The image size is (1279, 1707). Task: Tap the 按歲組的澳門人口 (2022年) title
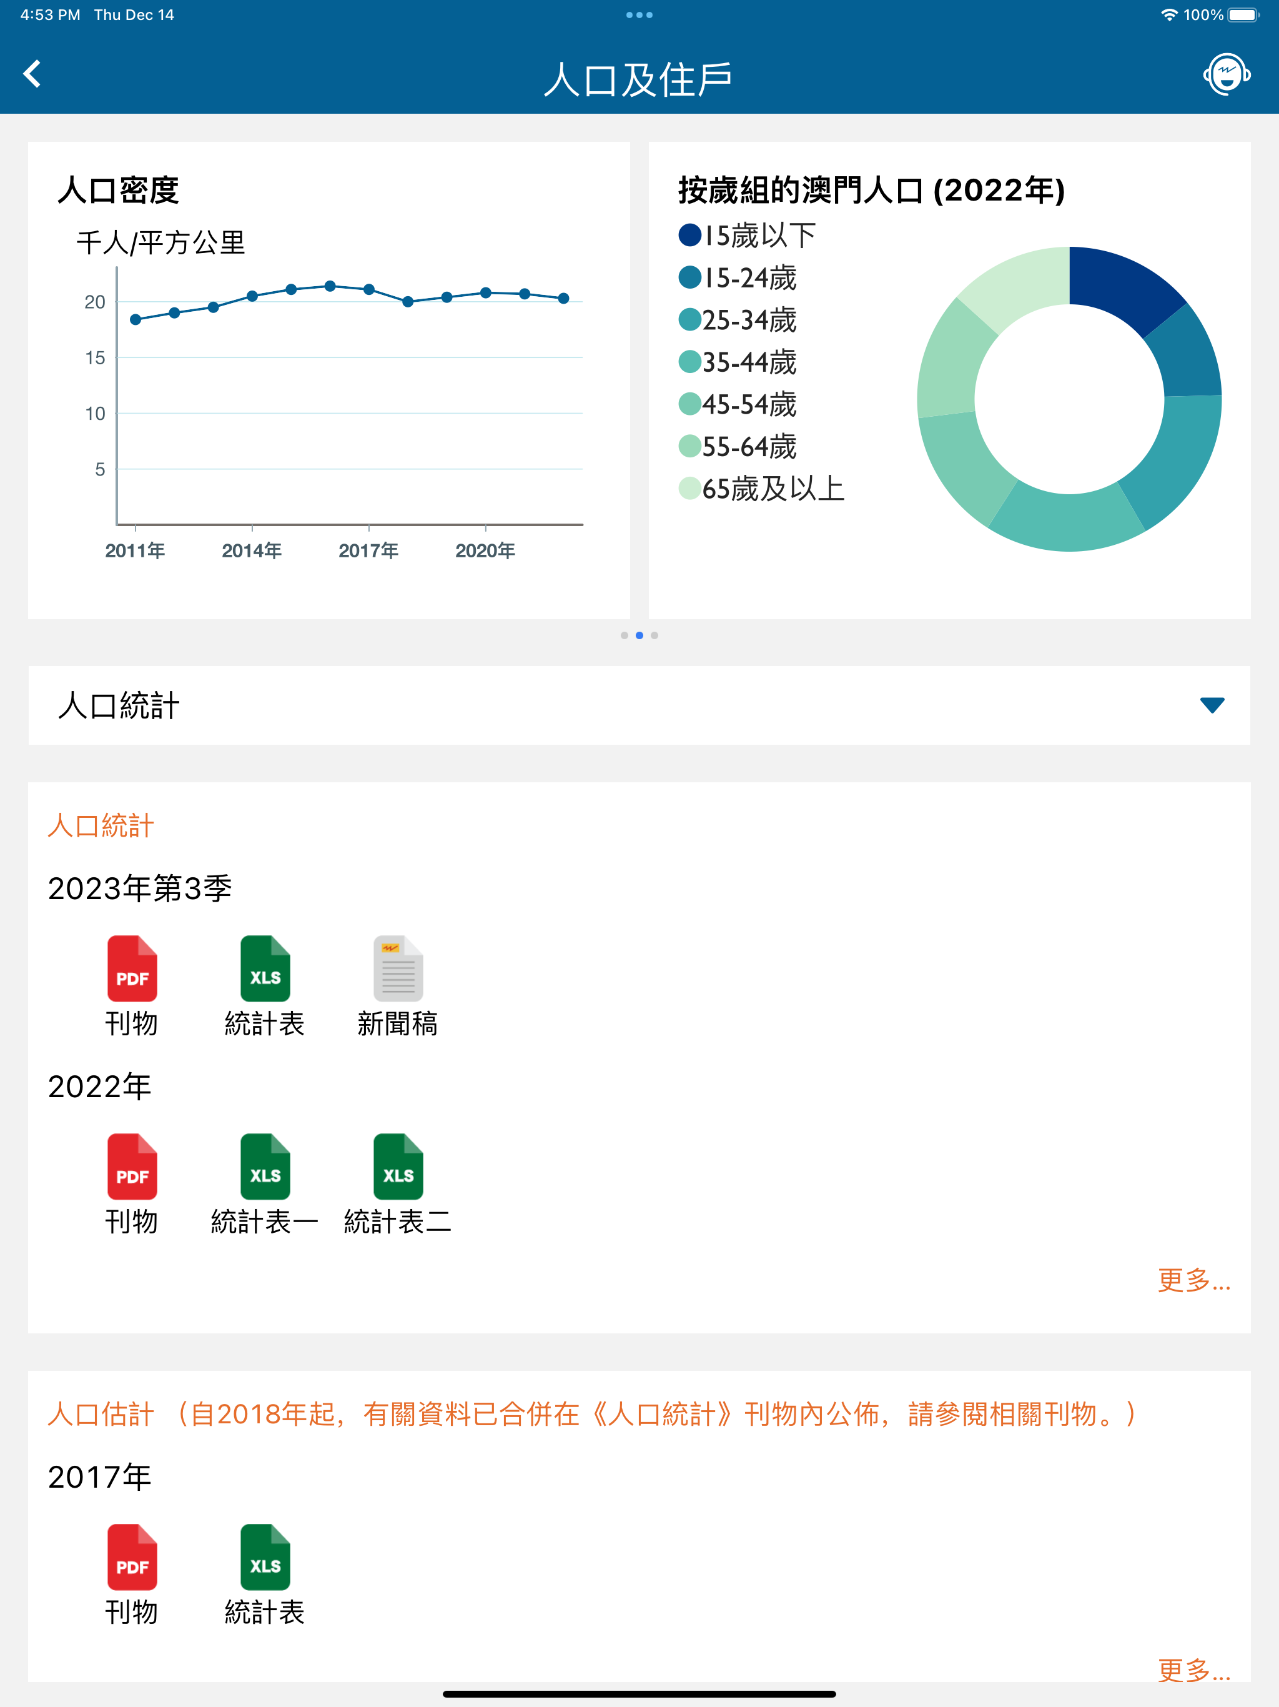pyautogui.click(x=872, y=190)
